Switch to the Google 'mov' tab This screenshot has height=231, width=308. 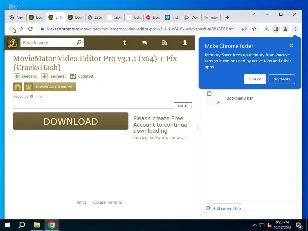[211, 17]
